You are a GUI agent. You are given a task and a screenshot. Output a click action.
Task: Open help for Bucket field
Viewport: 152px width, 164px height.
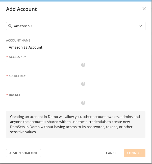83,103
